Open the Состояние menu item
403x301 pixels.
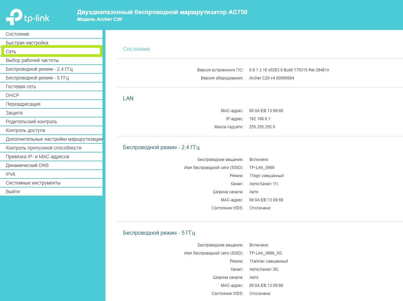[18, 34]
